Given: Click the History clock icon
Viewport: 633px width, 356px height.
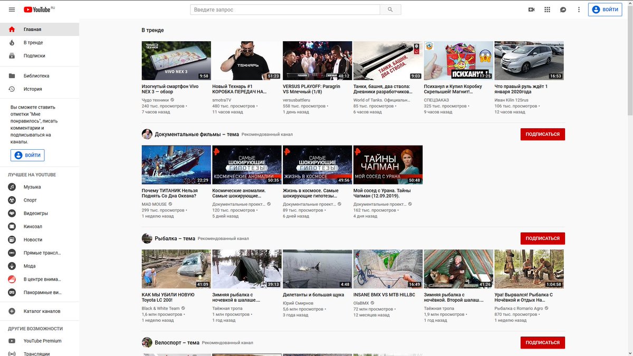Looking at the screenshot, I should (x=12, y=89).
